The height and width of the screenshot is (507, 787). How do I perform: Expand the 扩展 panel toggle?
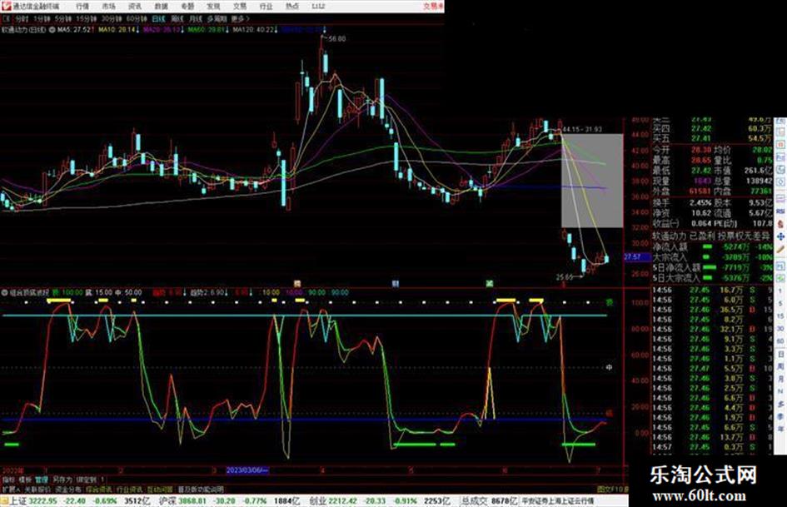click(11, 490)
